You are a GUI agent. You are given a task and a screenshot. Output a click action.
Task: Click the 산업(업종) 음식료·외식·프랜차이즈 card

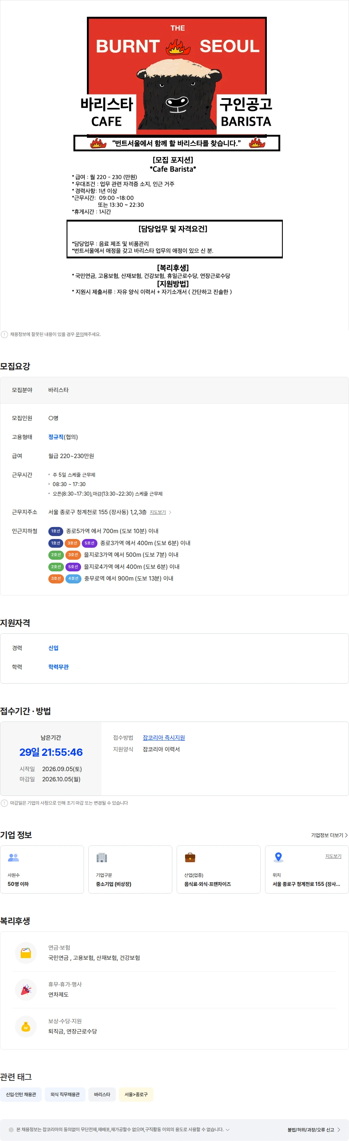click(x=219, y=870)
